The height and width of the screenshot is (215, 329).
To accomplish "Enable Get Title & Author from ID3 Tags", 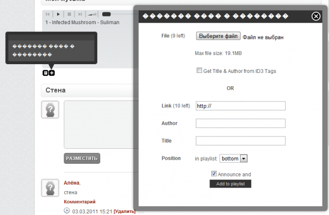I will coord(199,70).
